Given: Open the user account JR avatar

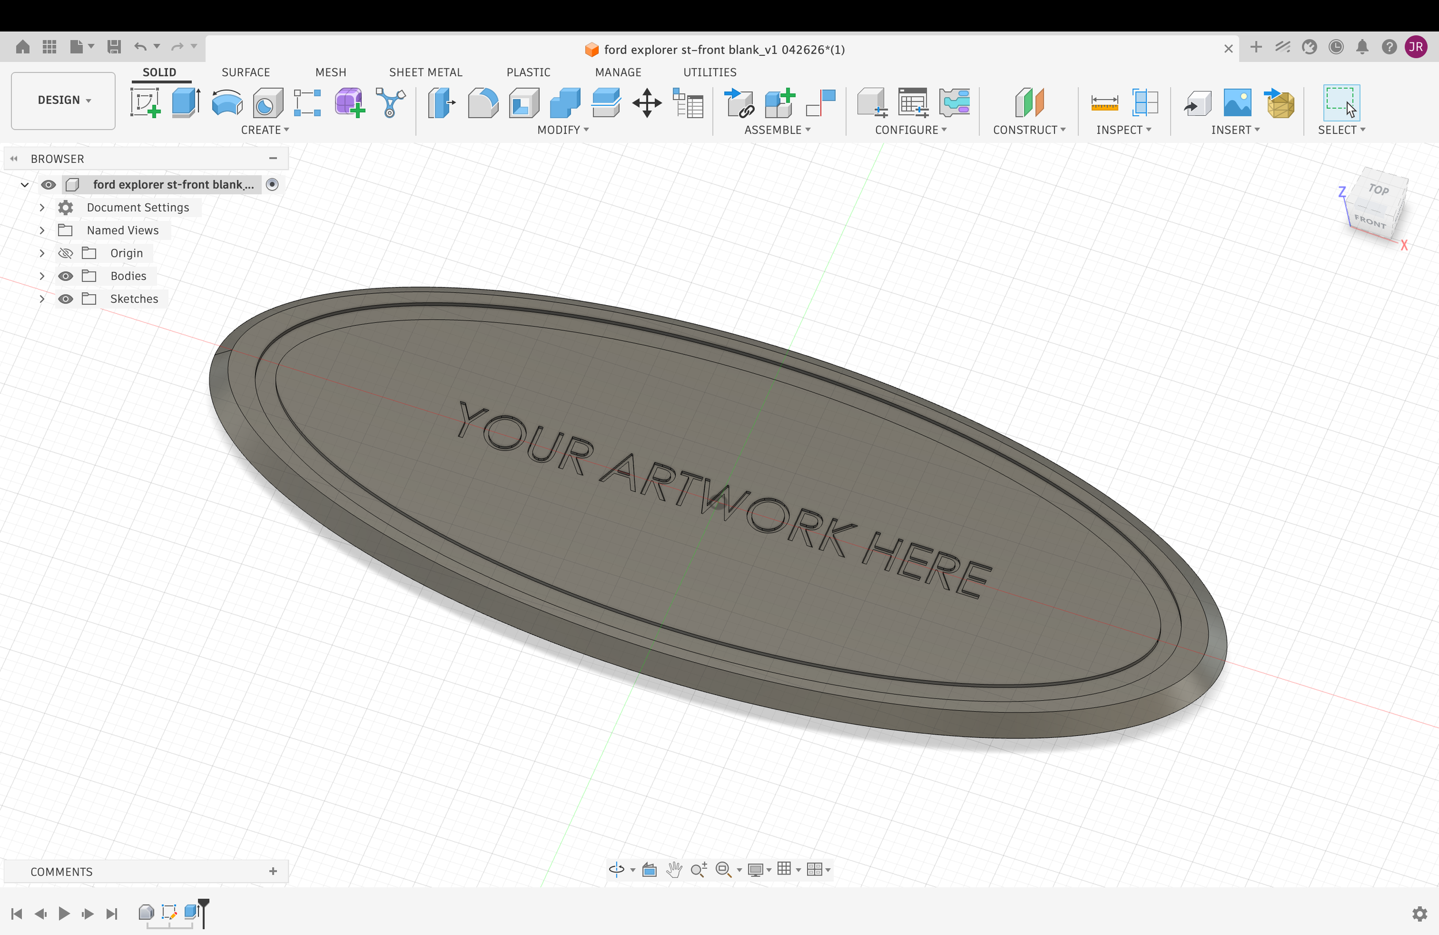Looking at the screenshot, I should click(1416, 47).
